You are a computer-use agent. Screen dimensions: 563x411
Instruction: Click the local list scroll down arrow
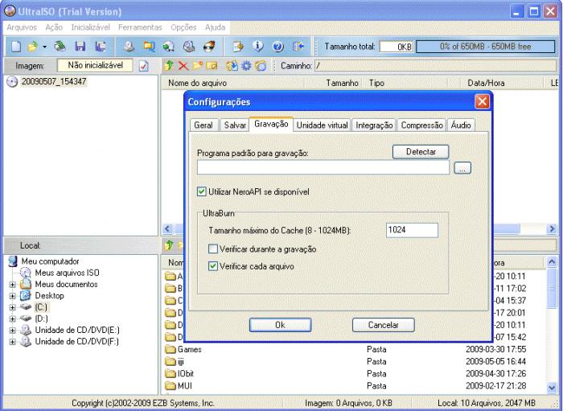pos(552,387)
